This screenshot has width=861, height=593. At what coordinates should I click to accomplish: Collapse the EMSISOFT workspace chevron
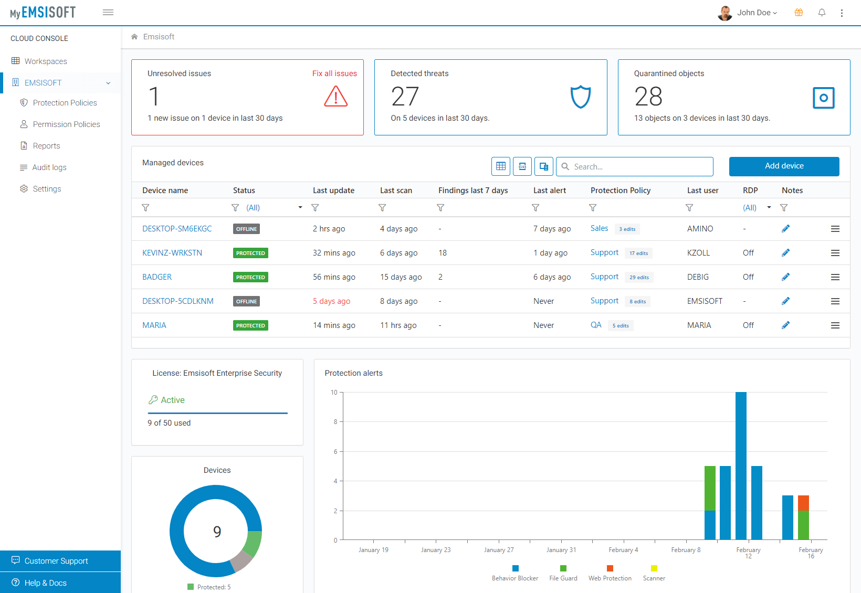pos(108,83)
